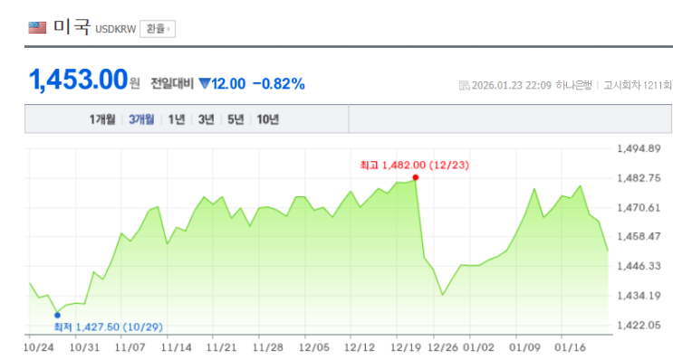The width and height of the screenshot is (673, 360).
Task: Click the blue 최저 low point marker
Action: click(x=57, y=315)
